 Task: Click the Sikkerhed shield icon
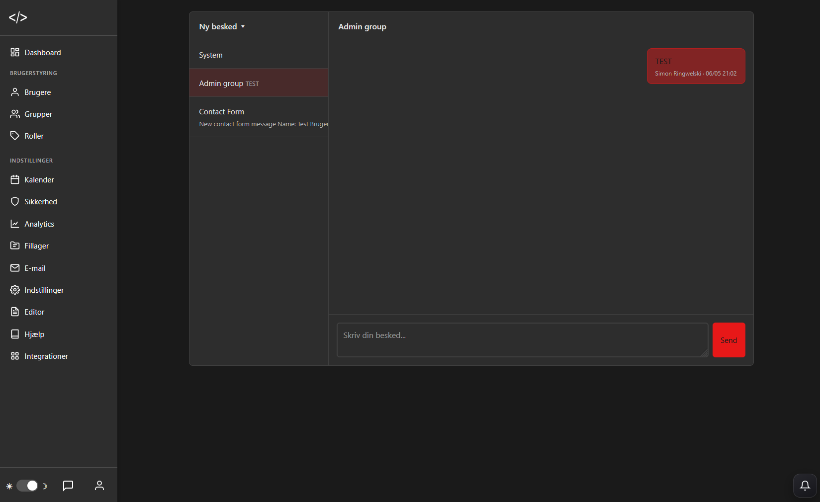point(15,201)
